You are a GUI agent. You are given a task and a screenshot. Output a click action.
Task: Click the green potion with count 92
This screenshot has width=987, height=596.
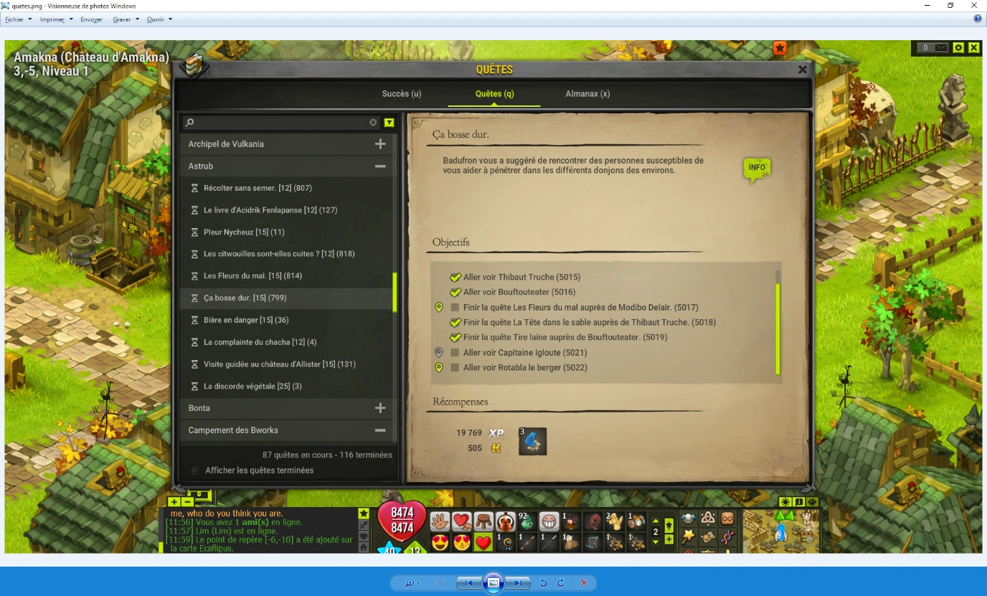pyautogui.click(x=527, y=521)
